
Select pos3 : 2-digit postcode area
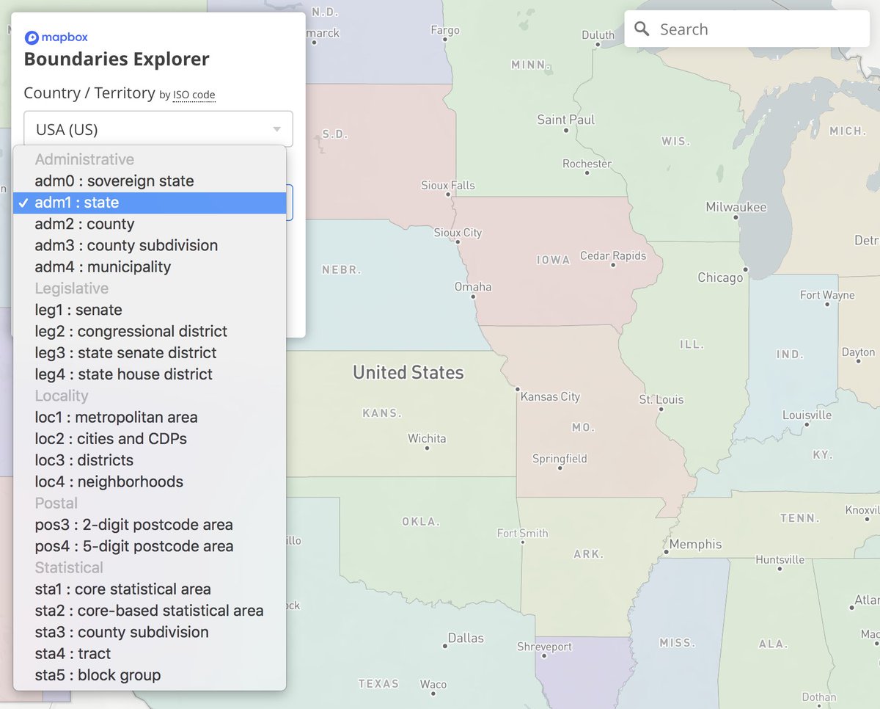pyautogui.click(x=150, y=525)
